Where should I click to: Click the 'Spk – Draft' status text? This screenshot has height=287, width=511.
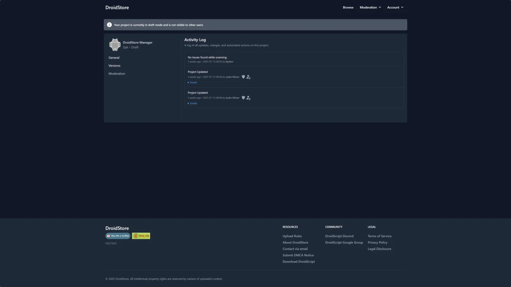click(131, 47)
